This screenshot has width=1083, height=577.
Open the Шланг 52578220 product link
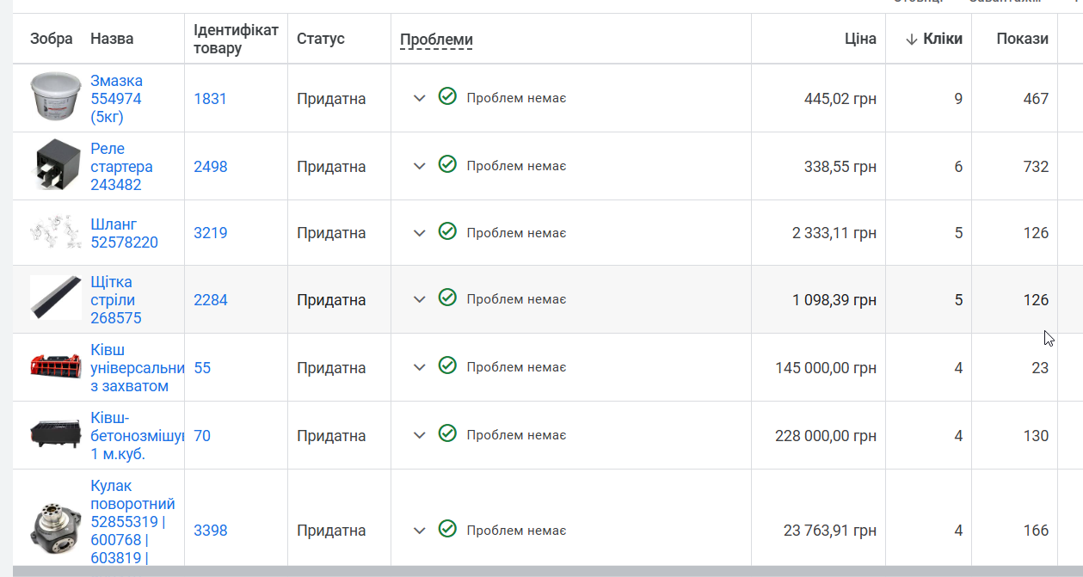125,233
